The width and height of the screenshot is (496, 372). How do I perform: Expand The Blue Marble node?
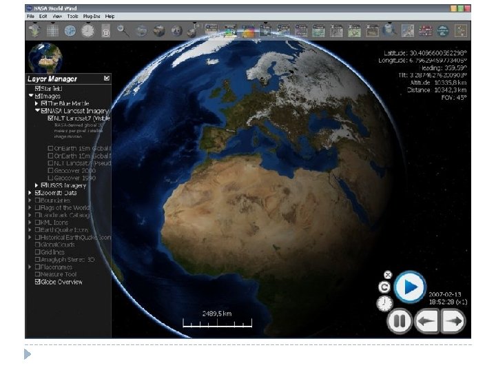[37, 103]
